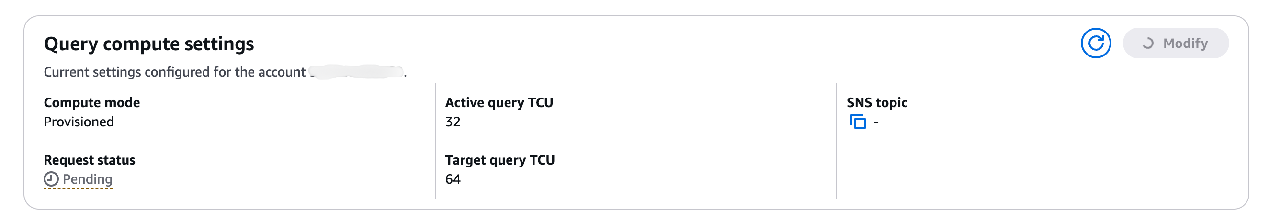Viewport: 1269px width, 221px height.
Task: Click the dash value under SNS topic
Action: (876, 122)
